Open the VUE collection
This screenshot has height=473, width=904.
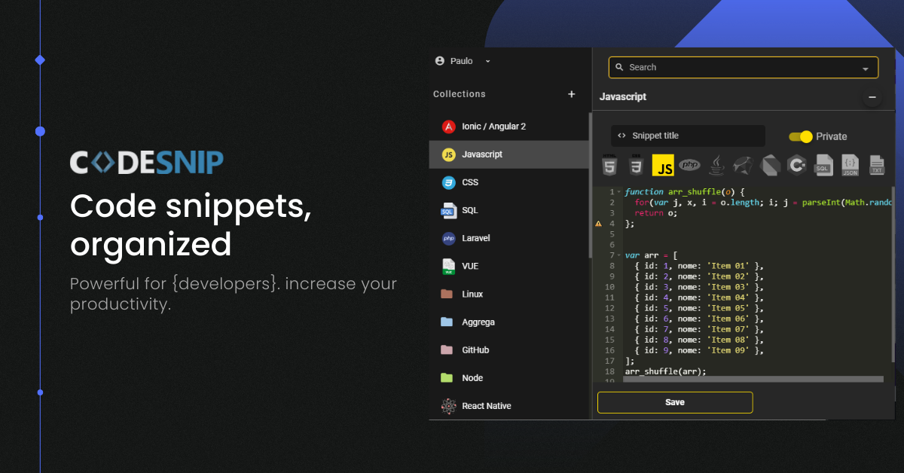pyautogui.click(x=508, y=266)
